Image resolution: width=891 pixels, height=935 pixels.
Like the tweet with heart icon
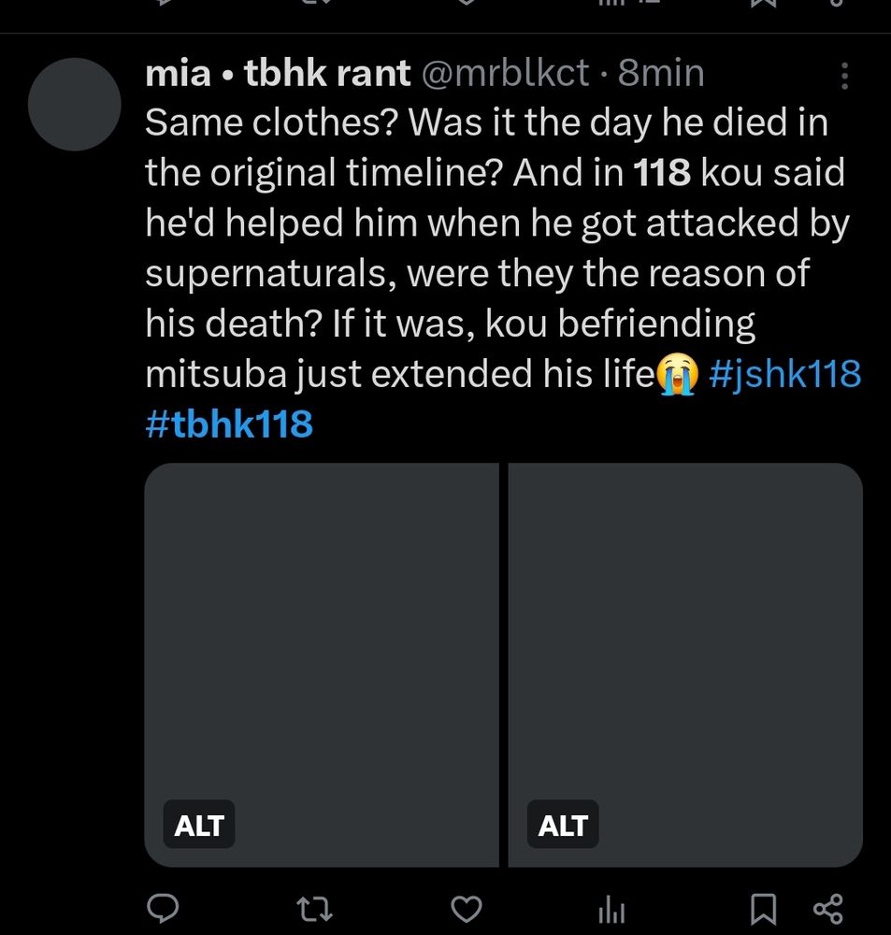(466, 910)
